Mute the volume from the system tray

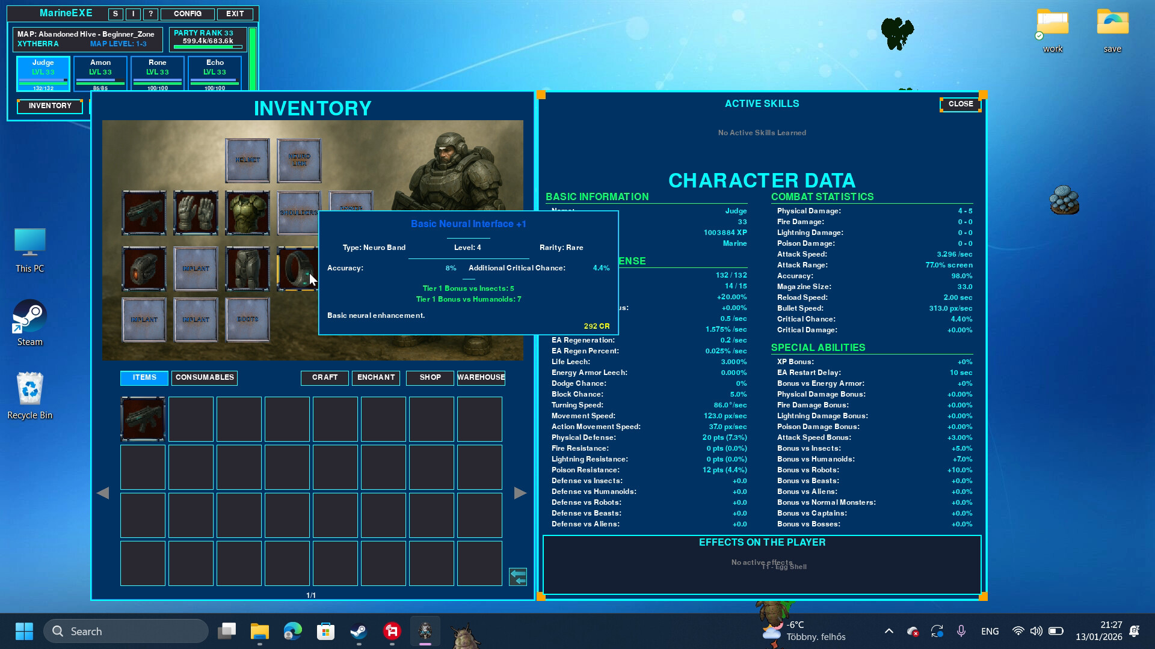coord(1036,631)
